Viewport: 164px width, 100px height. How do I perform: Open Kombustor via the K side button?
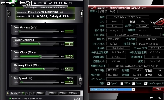tap(9, 13)
